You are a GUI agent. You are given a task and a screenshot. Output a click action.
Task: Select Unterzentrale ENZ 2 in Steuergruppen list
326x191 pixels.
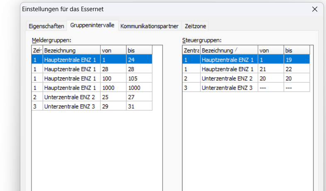click(227, 78)
